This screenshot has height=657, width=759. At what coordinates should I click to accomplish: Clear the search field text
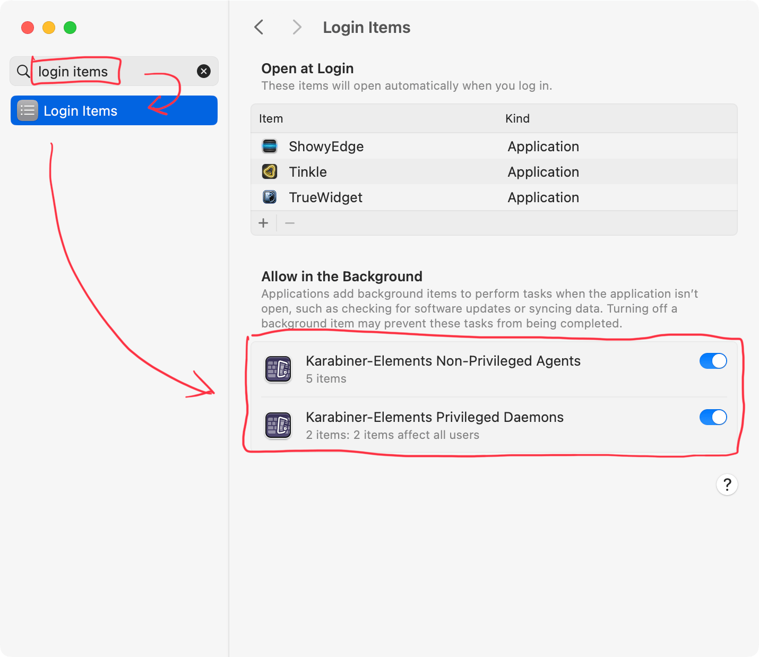coord(204,71)
